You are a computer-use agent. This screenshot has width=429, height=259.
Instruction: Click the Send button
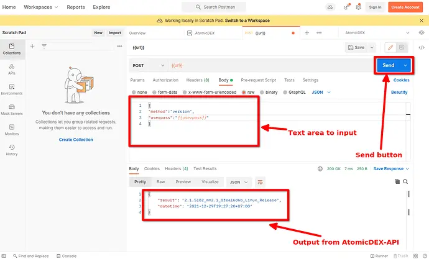tap(388, 65)
